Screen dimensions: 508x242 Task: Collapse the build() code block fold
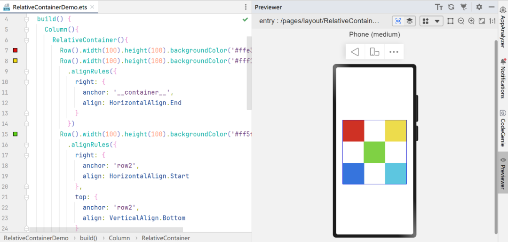27,19
